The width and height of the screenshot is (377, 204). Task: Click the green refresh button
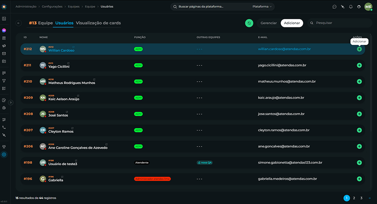tap(249, 23)
